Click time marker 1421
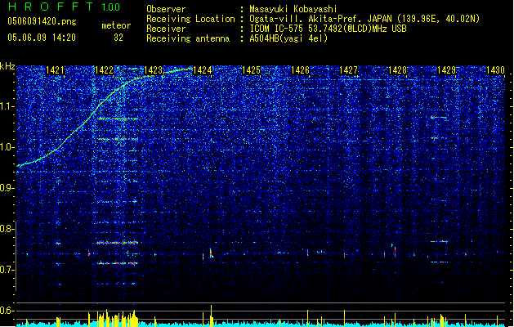 pos(55,70)
